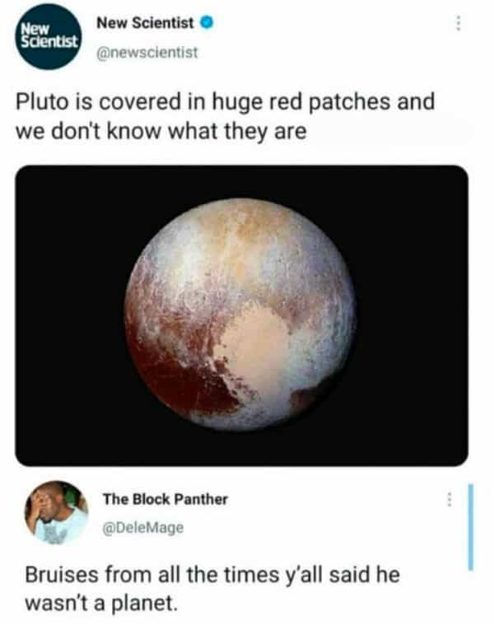Click the blue vertical scrollbar indicator
This screenshot has width=494, height=624.
[470, 528]
